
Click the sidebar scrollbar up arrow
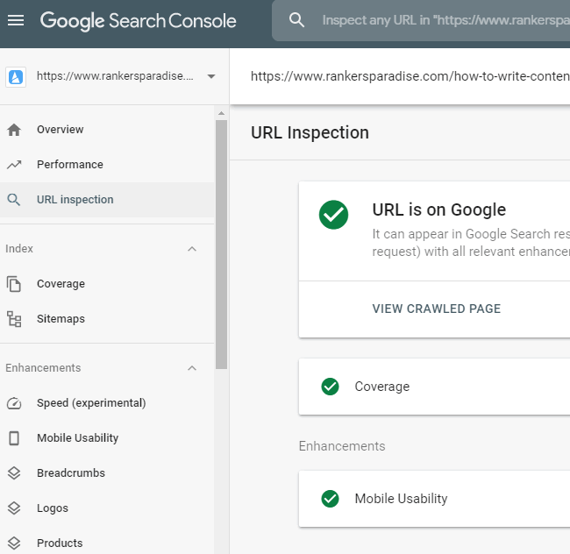pyautogui.click(x=221, y=113)
